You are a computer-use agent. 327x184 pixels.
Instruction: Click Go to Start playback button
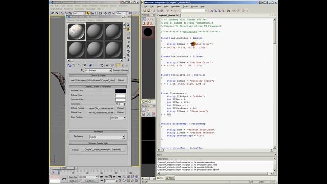(102, 177)
